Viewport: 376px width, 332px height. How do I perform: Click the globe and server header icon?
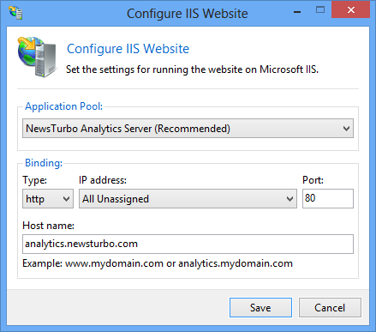37,57
